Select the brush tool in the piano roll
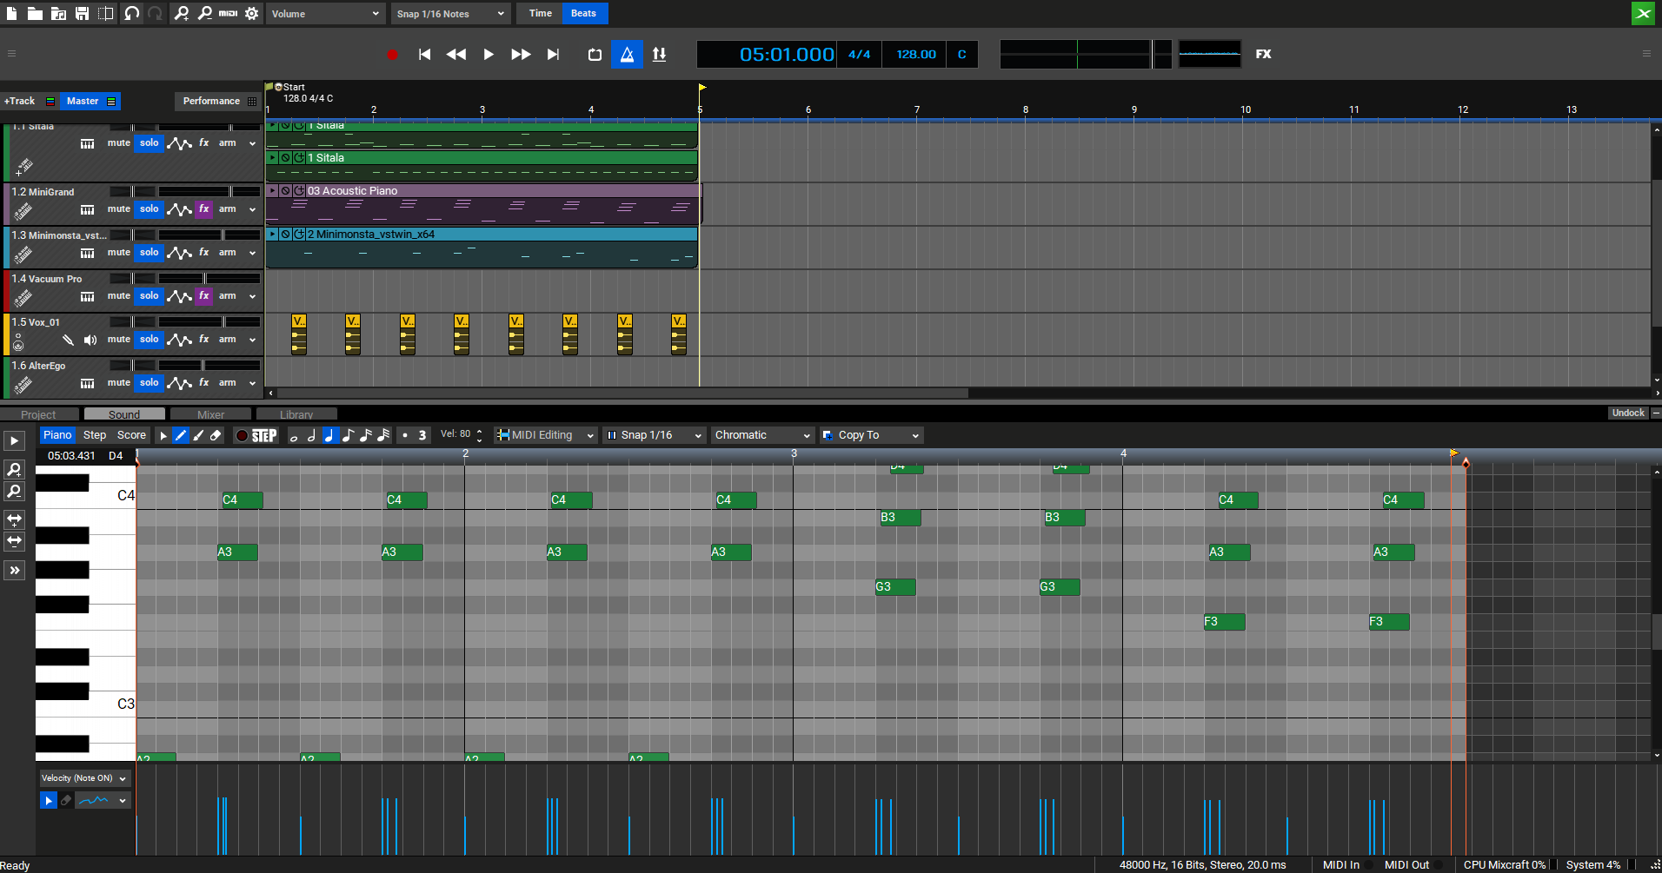 [x=198, y=435]
